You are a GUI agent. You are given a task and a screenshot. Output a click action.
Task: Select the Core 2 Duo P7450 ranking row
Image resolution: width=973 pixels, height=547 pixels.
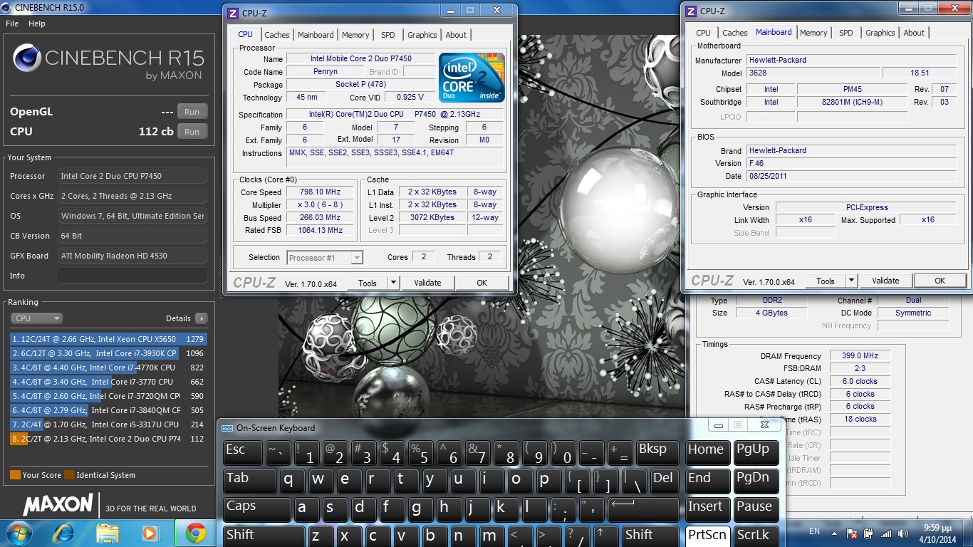108,439
